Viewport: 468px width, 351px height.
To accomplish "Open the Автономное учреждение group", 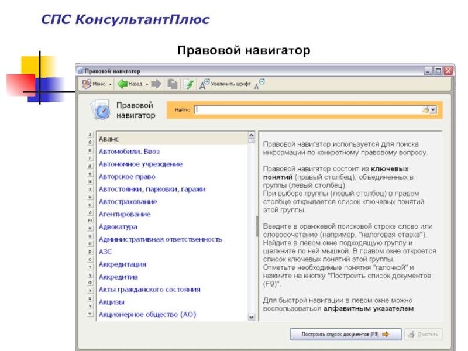I will point(140,164).
